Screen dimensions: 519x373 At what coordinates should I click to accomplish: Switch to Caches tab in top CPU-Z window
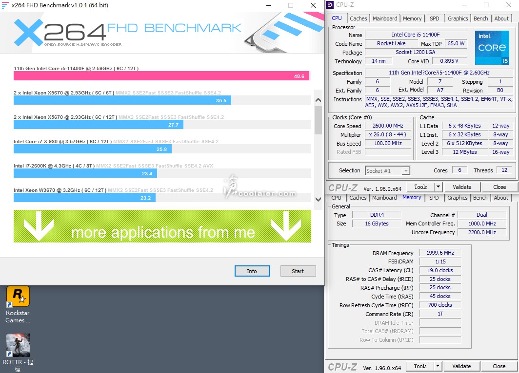358,19
